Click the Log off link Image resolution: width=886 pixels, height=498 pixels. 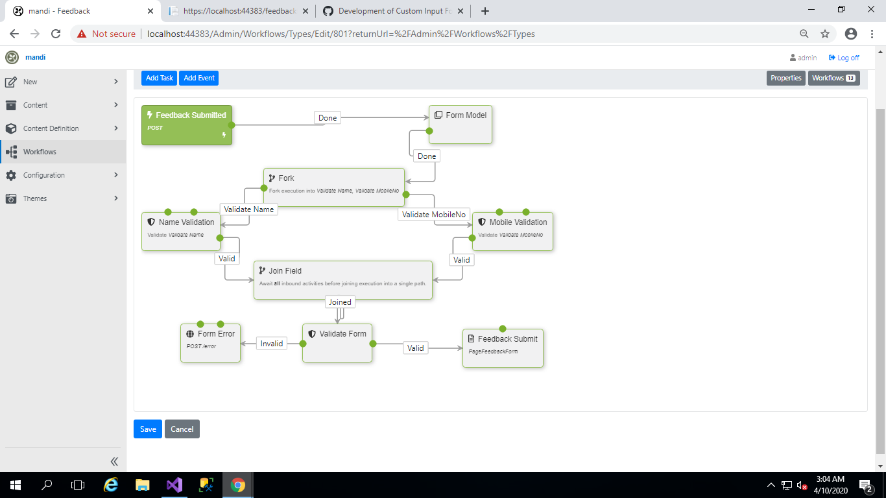click(x=844, y=57)
